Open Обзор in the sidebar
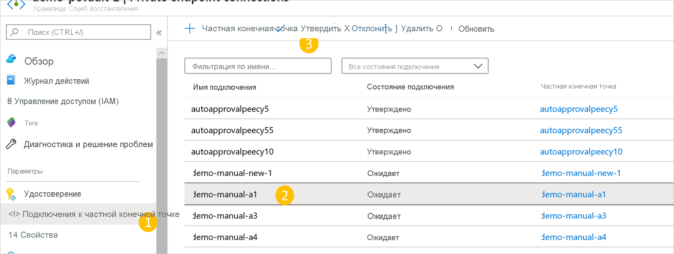Image resolution: width=674 pixels, height=254 pixels. tap(39, 61)
